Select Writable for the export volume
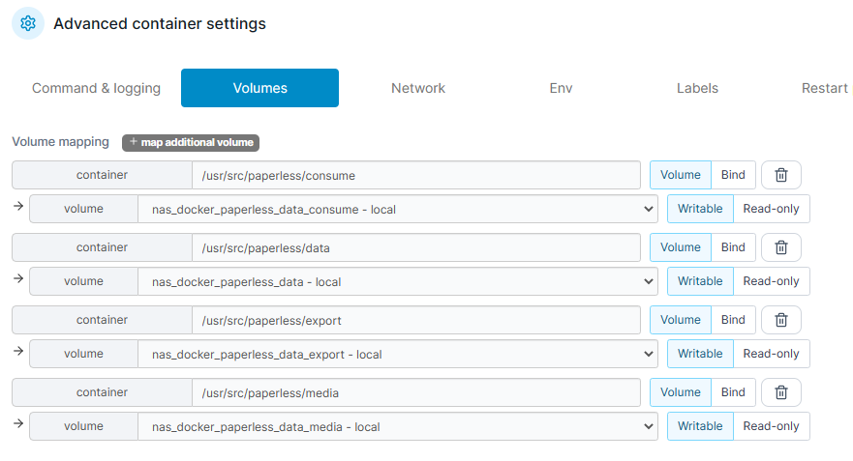Viewport: 853px width, 461px height. 700,354
